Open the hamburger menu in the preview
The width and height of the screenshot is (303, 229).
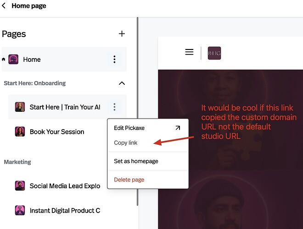point(189,52)
